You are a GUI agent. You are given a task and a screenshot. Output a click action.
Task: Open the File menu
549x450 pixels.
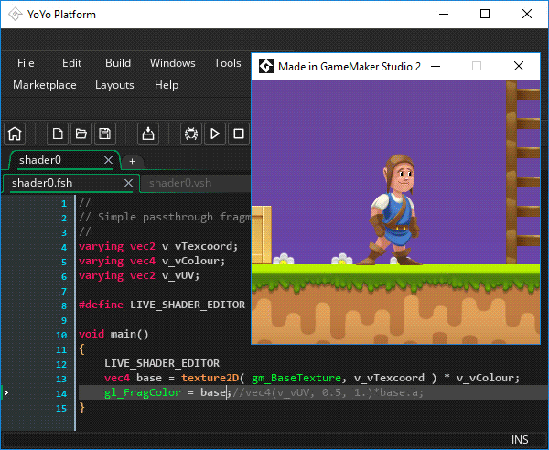[26, 63]
